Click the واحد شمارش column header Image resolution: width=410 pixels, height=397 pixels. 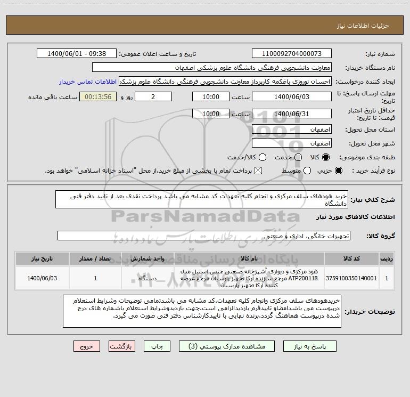(147, 258)
